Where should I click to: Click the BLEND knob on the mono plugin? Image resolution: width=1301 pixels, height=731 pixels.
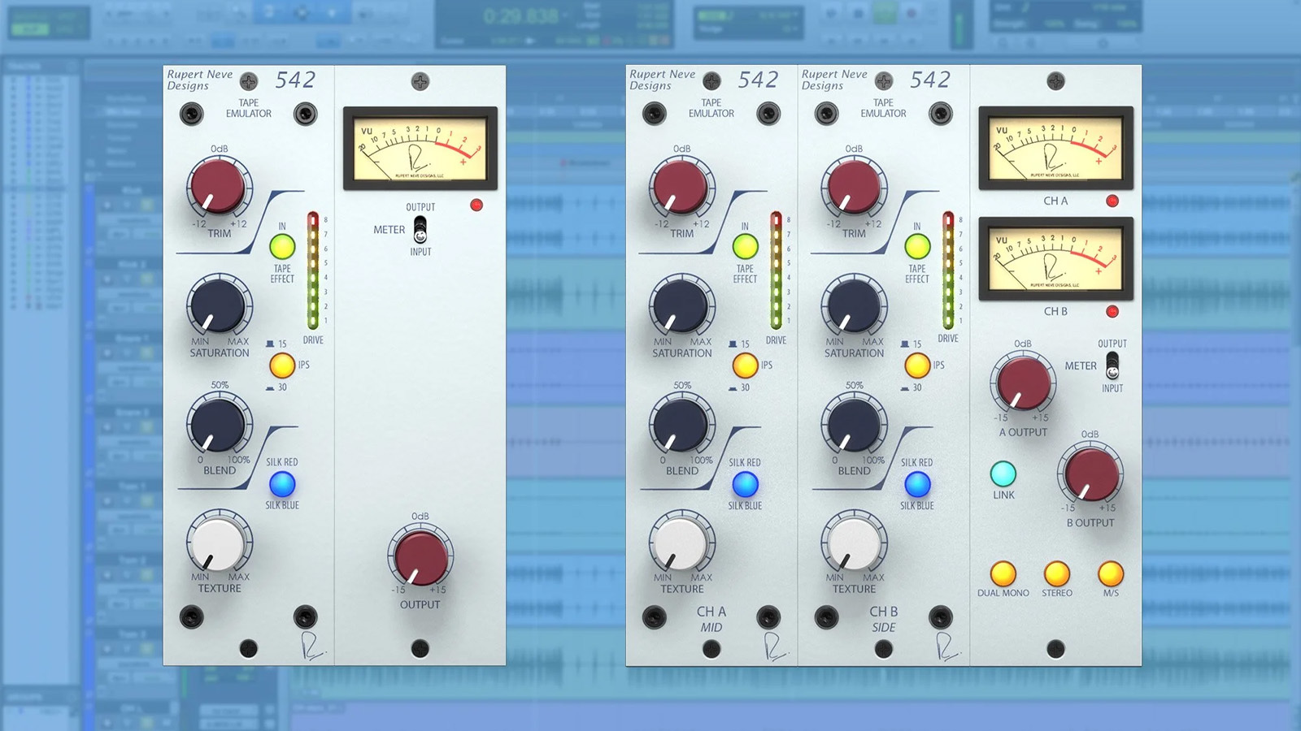219,424
